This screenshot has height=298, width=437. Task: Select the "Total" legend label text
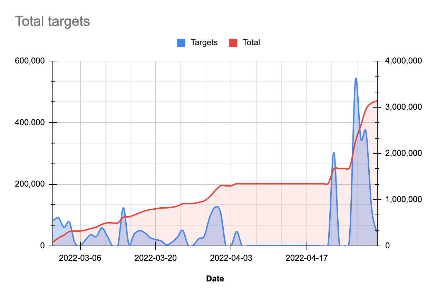[251, 43]
